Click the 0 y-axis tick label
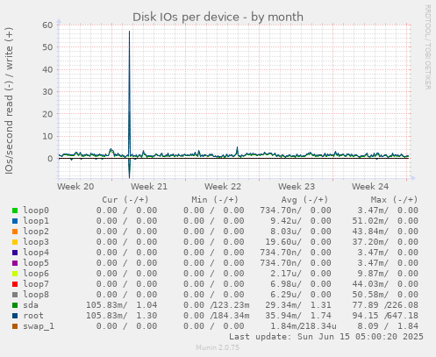 point(50,159)
